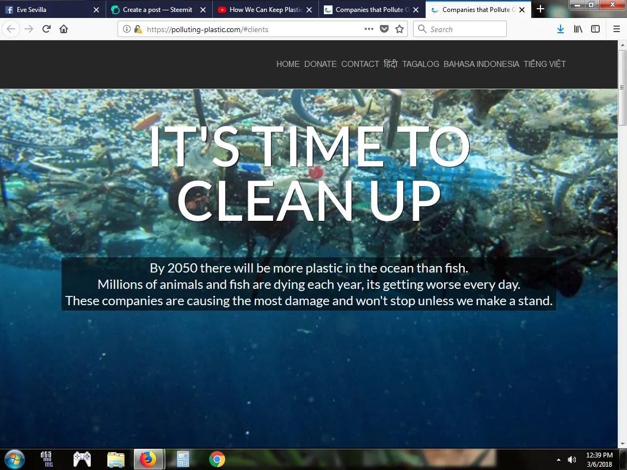Bookmark this page with star icon
Image resolution: width=627 pixels, height=470 pixels.
[x=399, y=29]
